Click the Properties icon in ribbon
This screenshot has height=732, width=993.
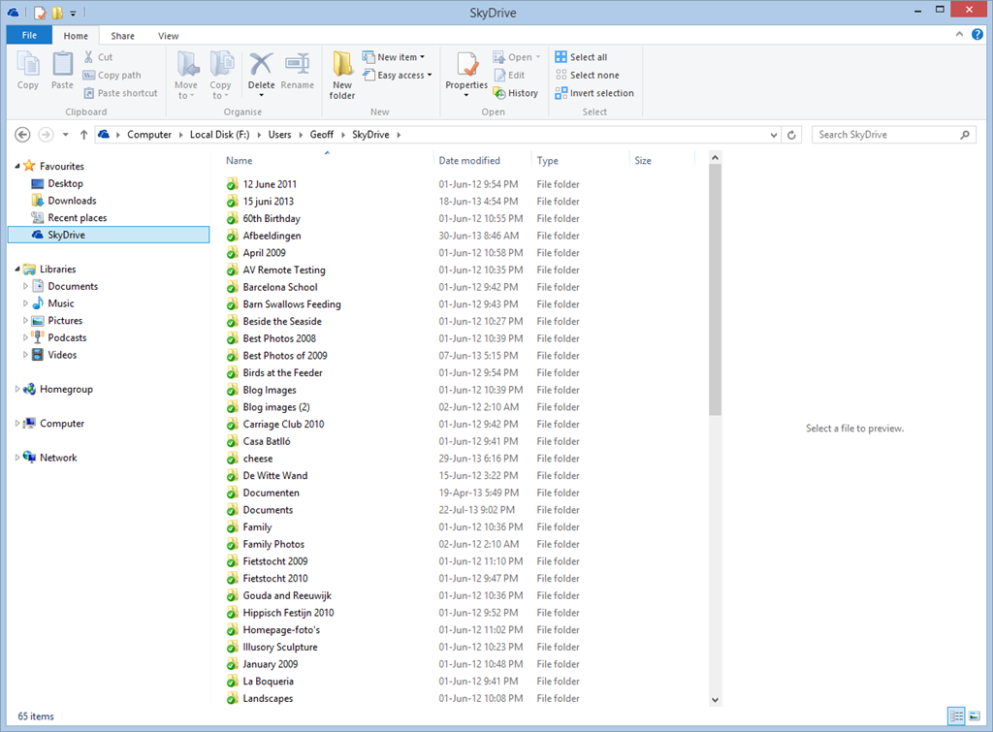[466, 66]
